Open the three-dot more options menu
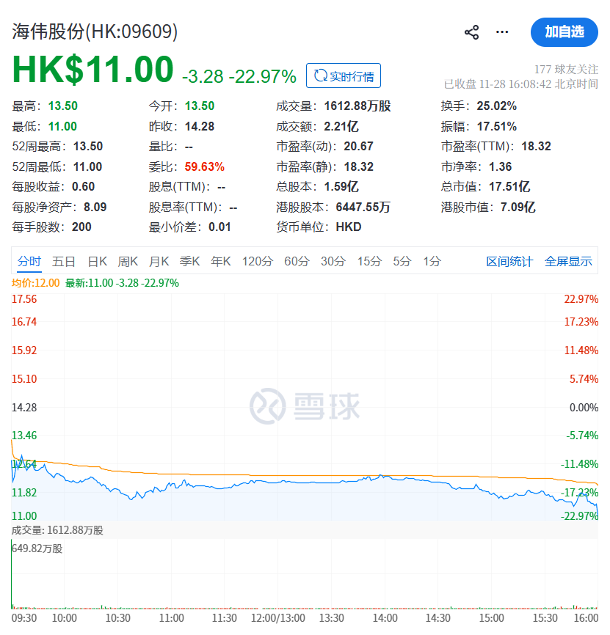The image size is (610, 635). (502, 32)
